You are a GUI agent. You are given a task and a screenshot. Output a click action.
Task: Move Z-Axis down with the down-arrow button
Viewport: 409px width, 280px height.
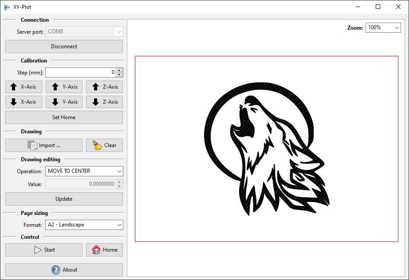[x=104, y=102]
